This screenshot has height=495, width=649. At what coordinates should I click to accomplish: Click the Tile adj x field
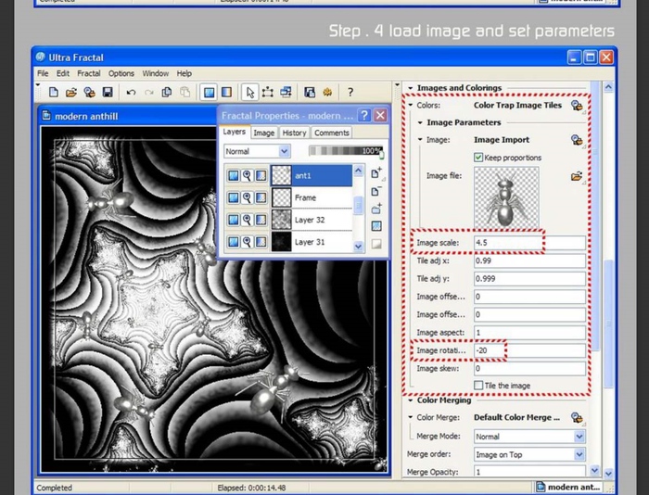point(529,260)
